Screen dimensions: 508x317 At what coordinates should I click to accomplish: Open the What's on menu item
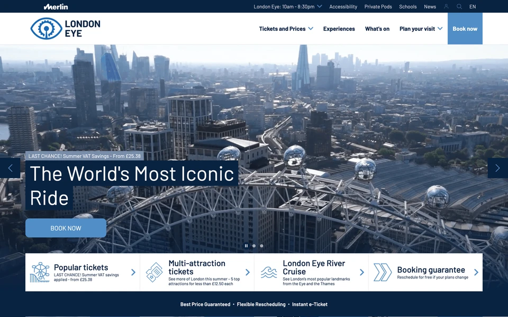377,29
